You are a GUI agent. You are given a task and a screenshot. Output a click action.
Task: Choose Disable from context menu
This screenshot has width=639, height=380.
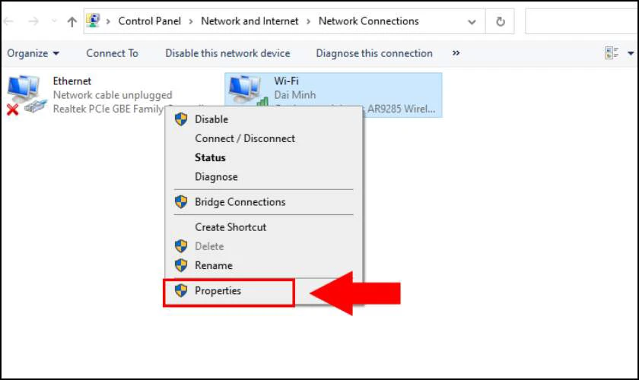264,119
